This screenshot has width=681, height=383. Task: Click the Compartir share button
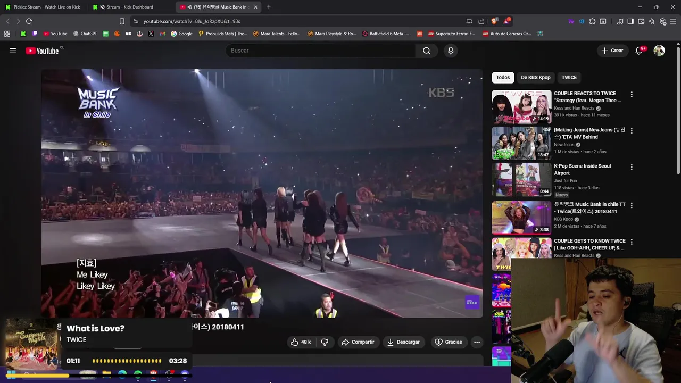(358, 342)
